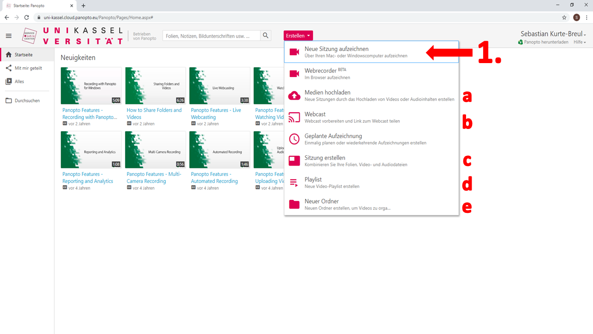The width and height of the screenshot is (593, 334).
Task: Open the Panopto Features - Live Webcasting link
Action: 216,114
